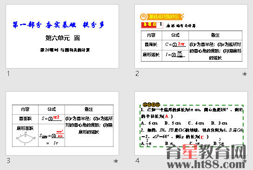The height and width of the screenshot is (170, 253).
Task: Click slide number 1 label
Action: point(8,74)
